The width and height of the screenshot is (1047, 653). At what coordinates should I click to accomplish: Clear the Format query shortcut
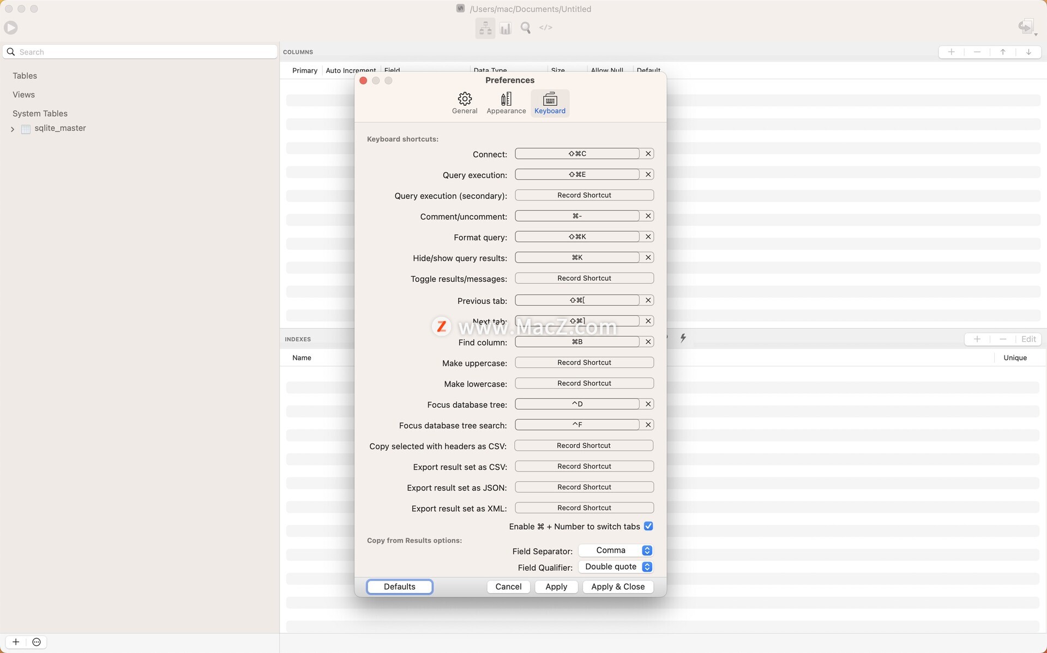point(648,237)
